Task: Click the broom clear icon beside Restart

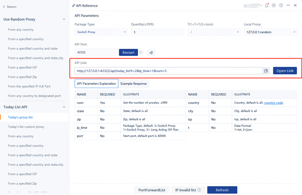Action: point(151,52)
